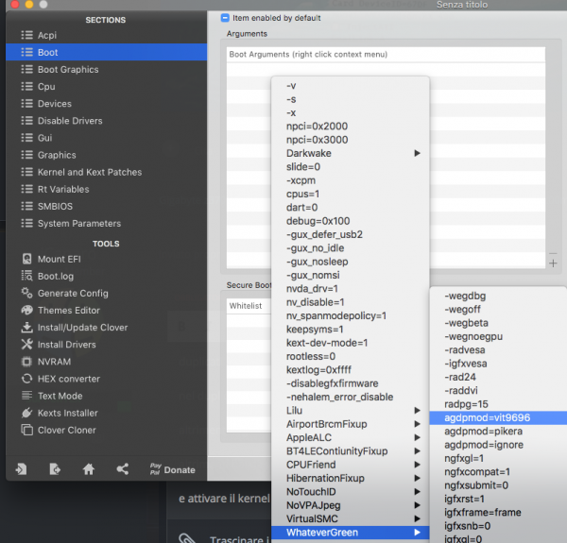This screenshot has height=543, width=567.
Task: Click the list icon beside Cpu
Action: click(26, 86)
